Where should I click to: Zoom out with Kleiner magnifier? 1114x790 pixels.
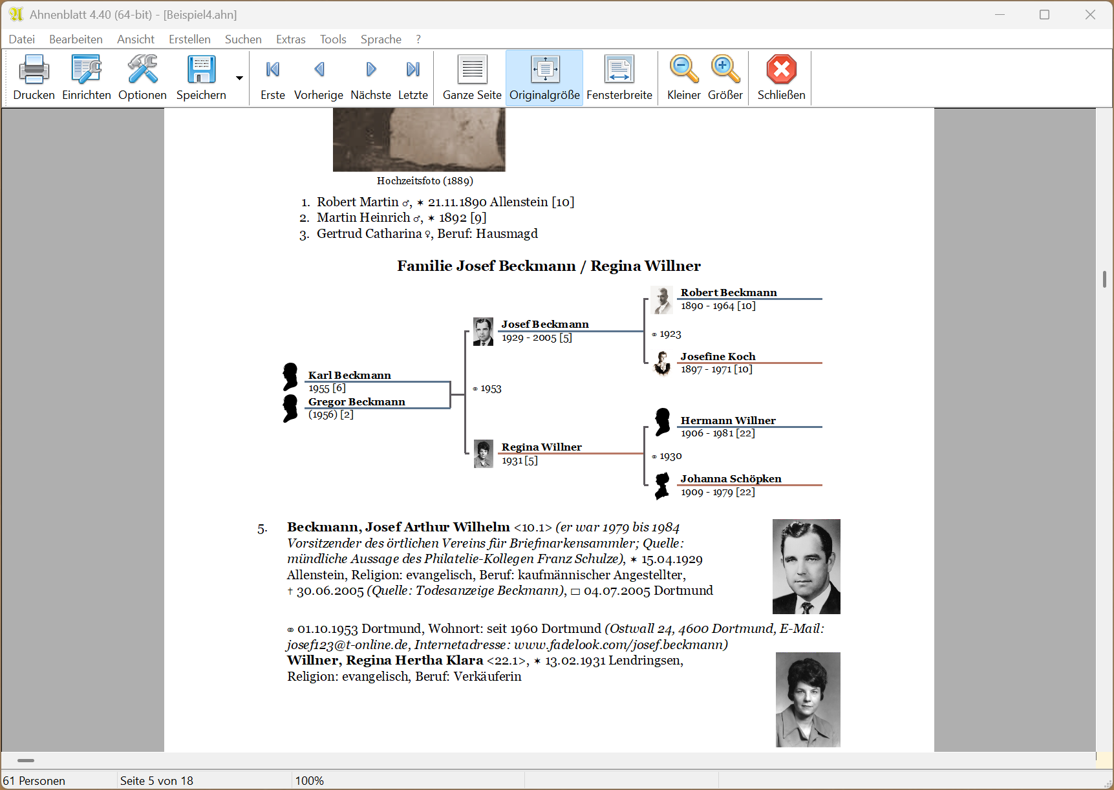coord(683,70)
